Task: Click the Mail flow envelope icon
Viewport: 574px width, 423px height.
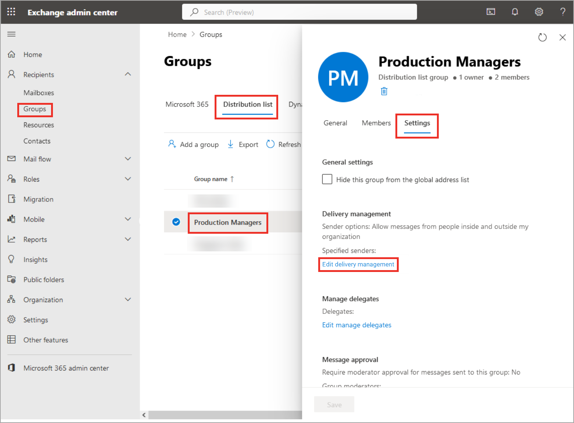Action: pos(11,159)
